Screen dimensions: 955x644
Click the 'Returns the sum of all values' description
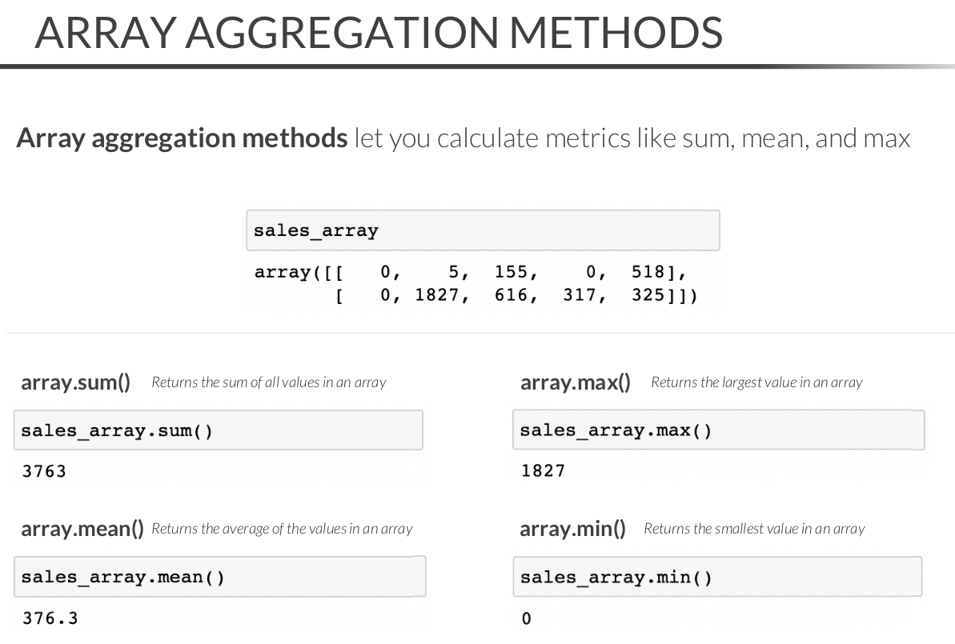[268, 382]
